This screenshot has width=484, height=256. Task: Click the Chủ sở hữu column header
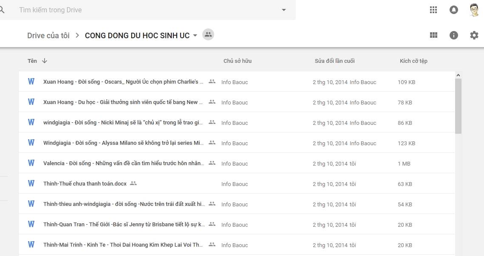click(x=238, y=61)
